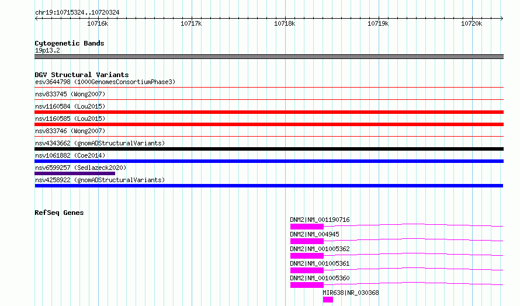The image size is (520, 306).
Task: Open nsv6599257 (Sedlazeck2020) variant label
Action: (x=81, y=168)
